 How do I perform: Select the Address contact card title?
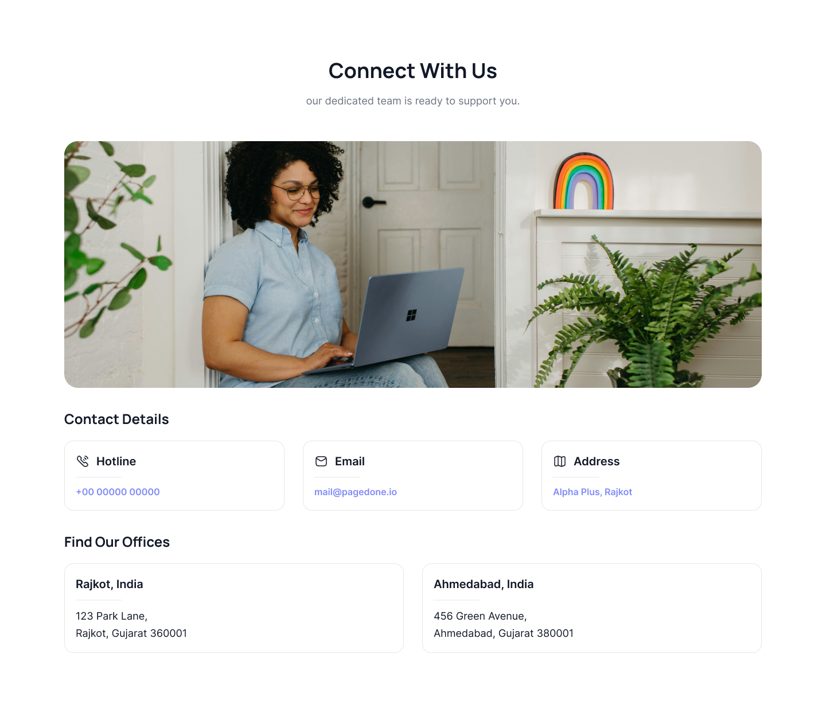(597, 461)
